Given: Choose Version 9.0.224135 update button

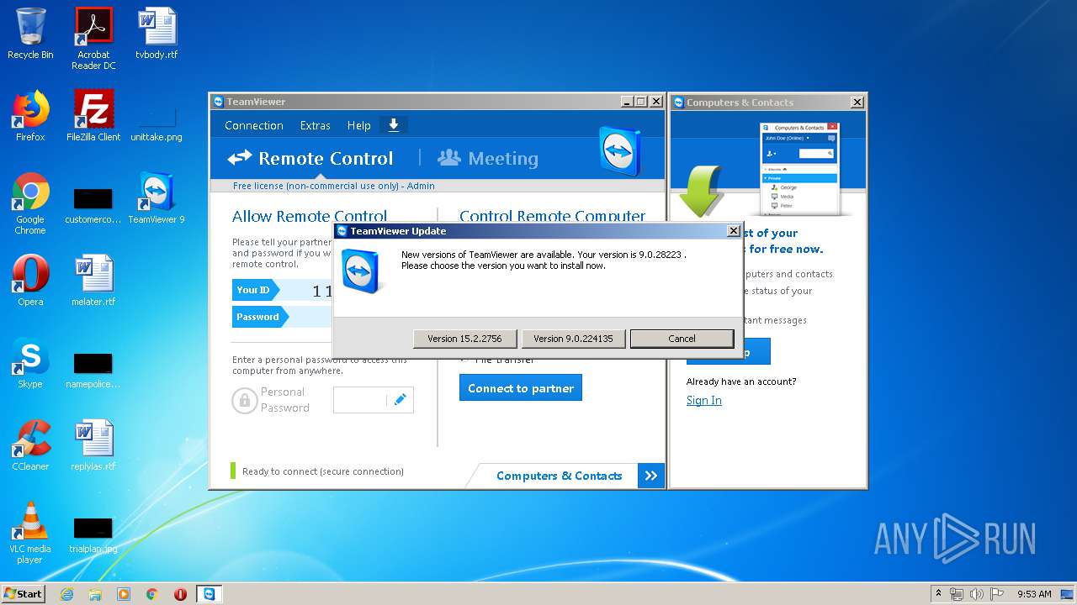Looking at the screenshot, I should tap(573, 339).
